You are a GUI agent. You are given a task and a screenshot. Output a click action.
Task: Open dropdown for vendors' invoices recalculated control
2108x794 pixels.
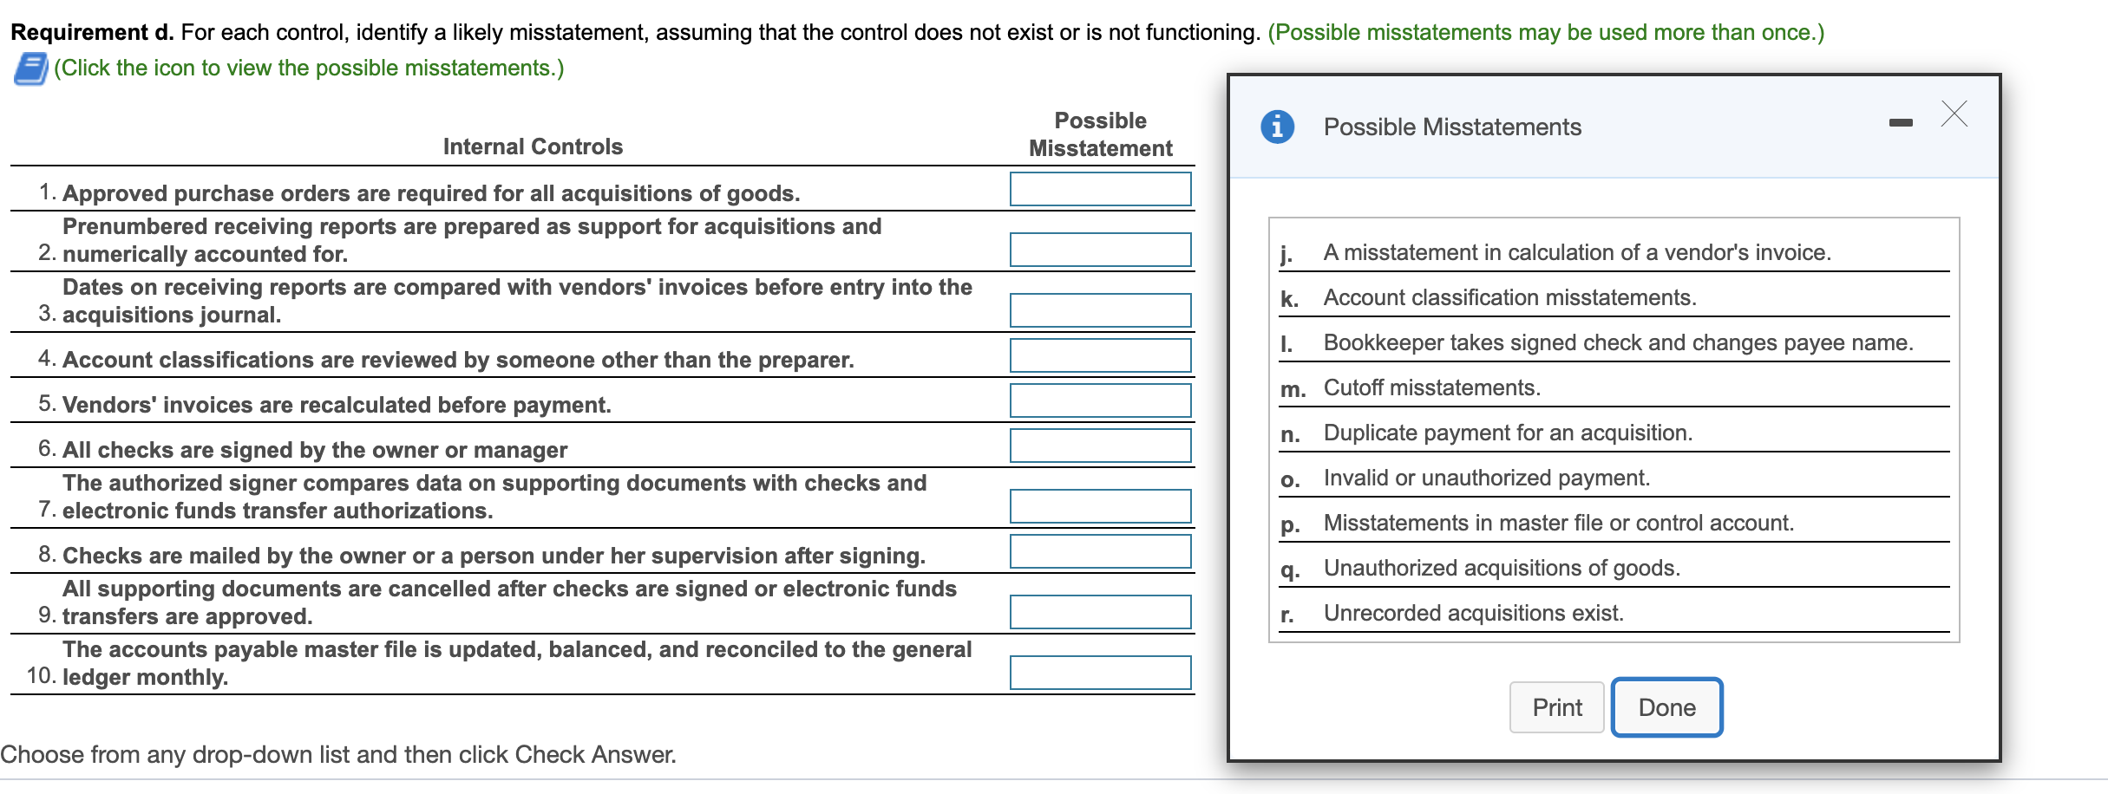click(1099, 400)
